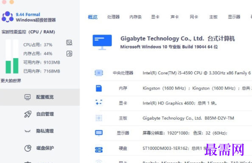The width and height of the screenshot is (252, 163).
Task: Open 配置概览 in the sidebar
Action: click(40, 97)
